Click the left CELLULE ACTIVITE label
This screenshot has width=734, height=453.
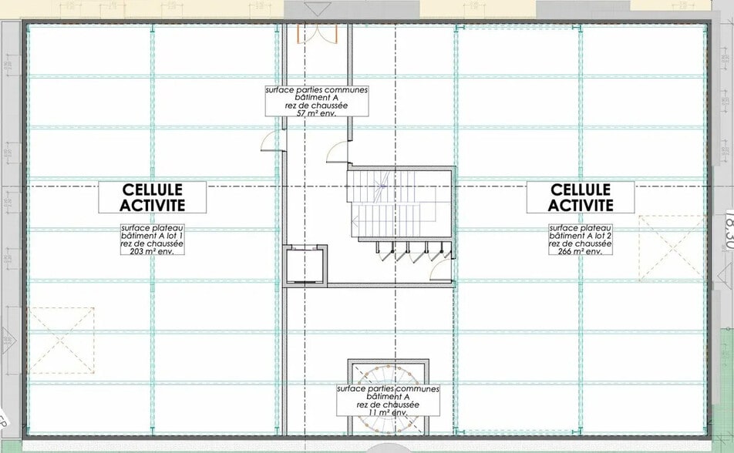[153, 197]
